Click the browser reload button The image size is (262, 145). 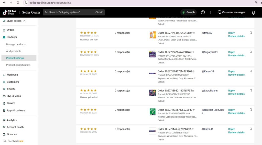coord(18,3)
